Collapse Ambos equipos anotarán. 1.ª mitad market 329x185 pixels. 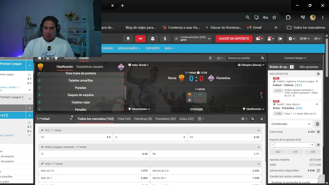259,147
